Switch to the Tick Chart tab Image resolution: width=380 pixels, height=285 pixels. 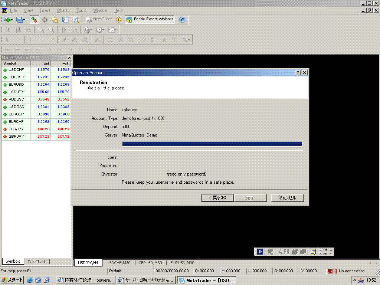click(36, 262)
